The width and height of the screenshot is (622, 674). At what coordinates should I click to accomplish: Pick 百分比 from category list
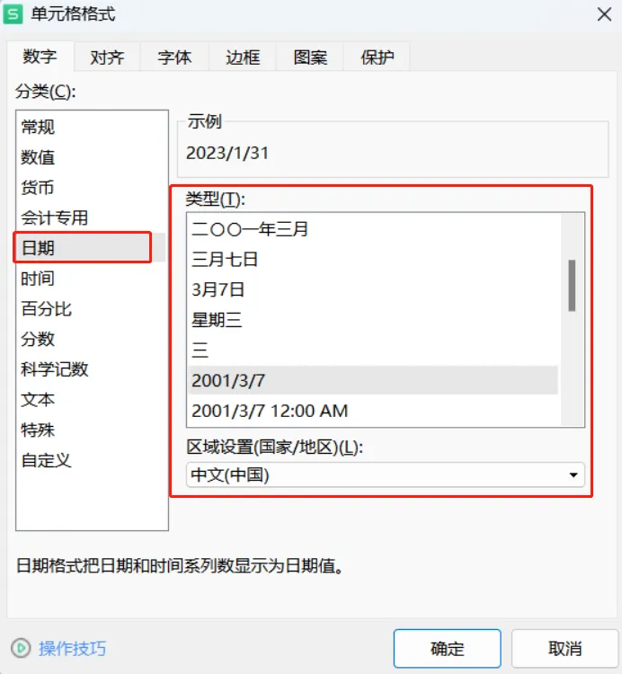click(x=91, y=308)
